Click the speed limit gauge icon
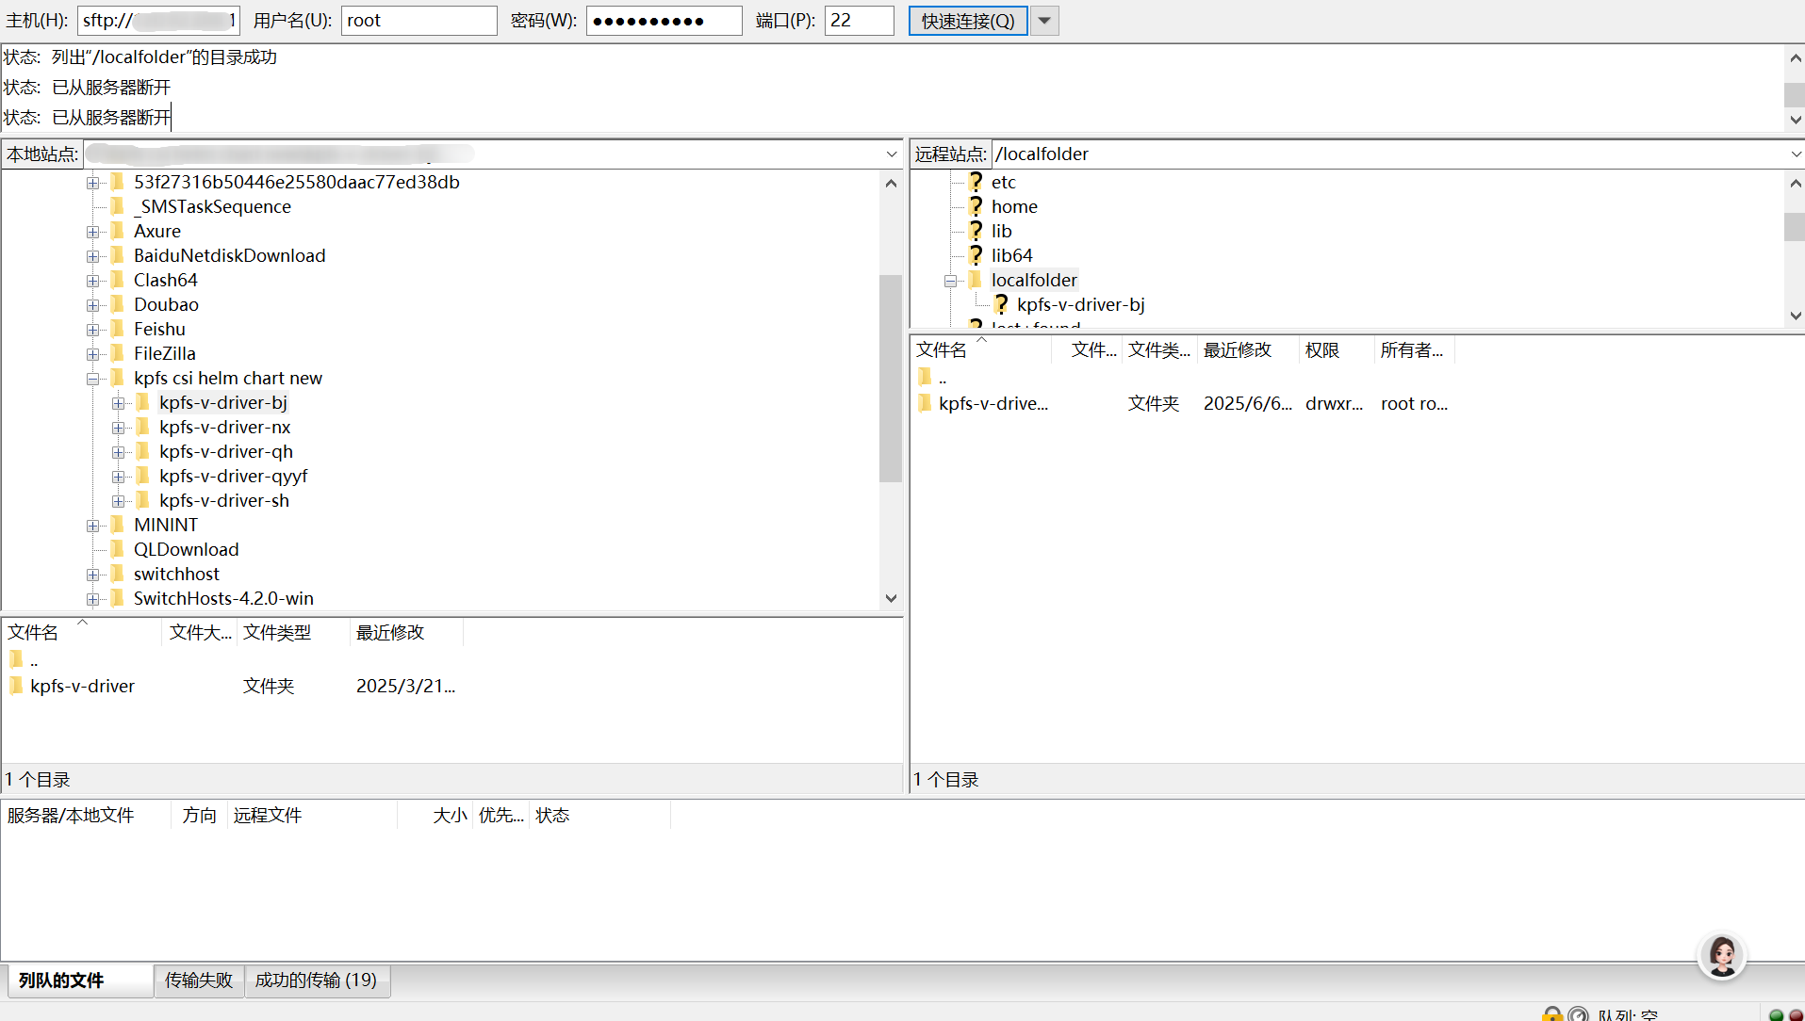Image resolution: width=1805 pixels, height=1021 pixels. 1579,1014
